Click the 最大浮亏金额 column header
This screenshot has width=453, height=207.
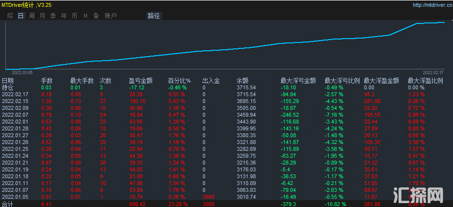[x=298, y=81]
